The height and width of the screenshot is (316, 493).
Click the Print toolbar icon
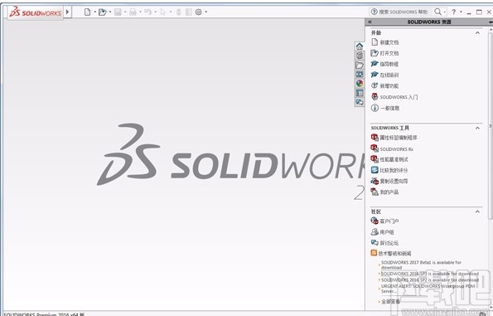(x=133, y=12)
